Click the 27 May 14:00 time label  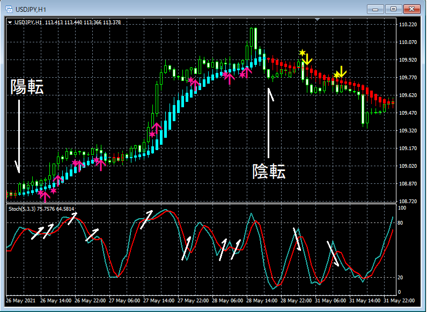(x=159, y=301)
